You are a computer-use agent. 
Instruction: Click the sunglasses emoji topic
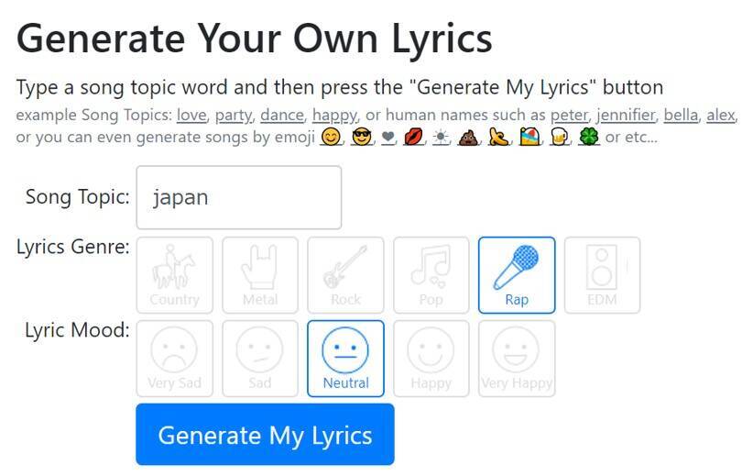pyautogui.click(x=360, y=138)
